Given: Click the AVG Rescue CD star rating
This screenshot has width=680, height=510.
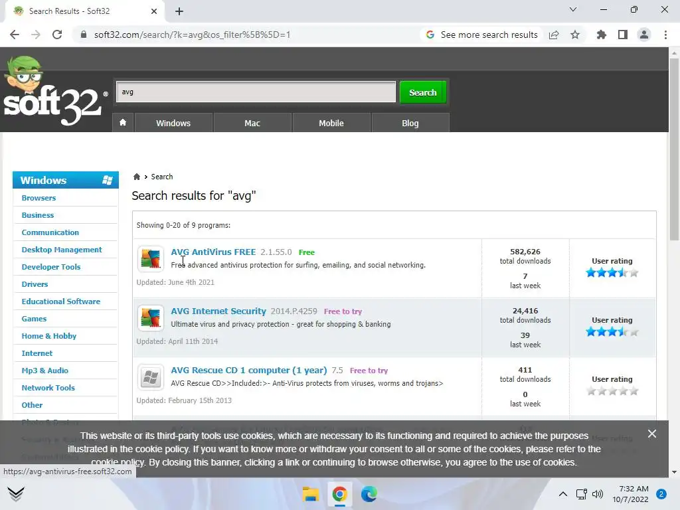Looking at the screenshot, I should (x=612, y=391).
